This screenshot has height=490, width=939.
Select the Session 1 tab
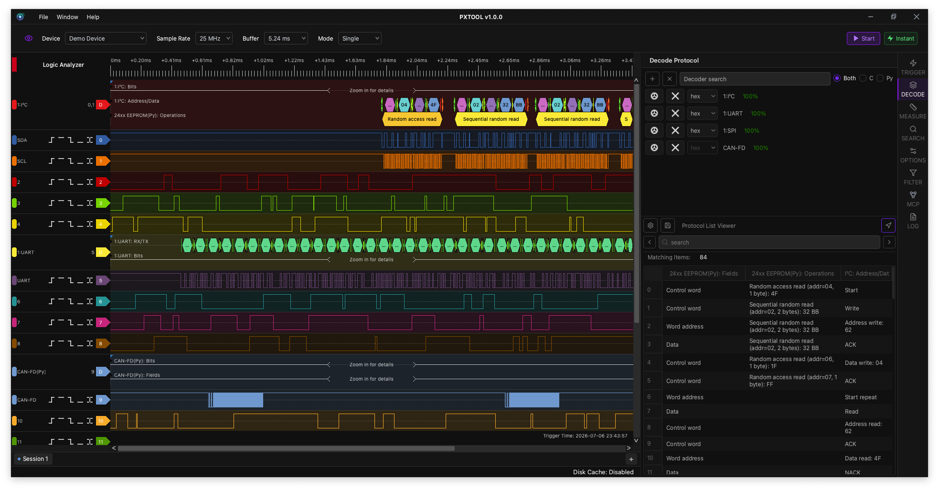(x=33, y=459)
